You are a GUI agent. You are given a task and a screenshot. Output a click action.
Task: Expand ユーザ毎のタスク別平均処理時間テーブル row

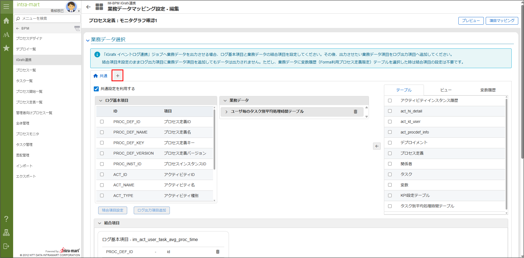coord(226,112)
